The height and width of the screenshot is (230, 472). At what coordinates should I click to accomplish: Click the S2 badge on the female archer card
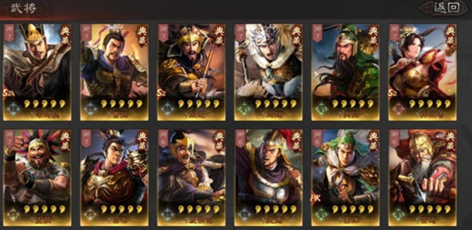click(392, 93)
